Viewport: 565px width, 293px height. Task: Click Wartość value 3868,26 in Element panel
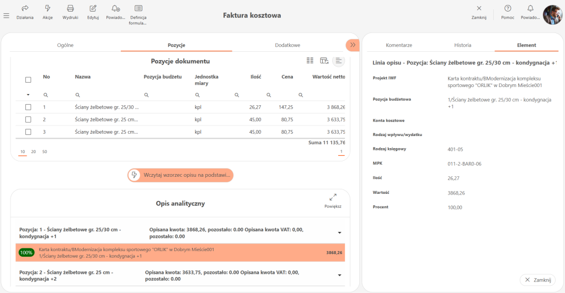click(x=456, y=193)
